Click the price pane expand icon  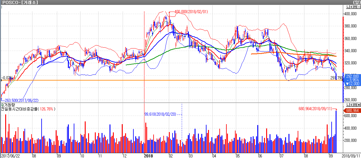[x=355, y=7]
